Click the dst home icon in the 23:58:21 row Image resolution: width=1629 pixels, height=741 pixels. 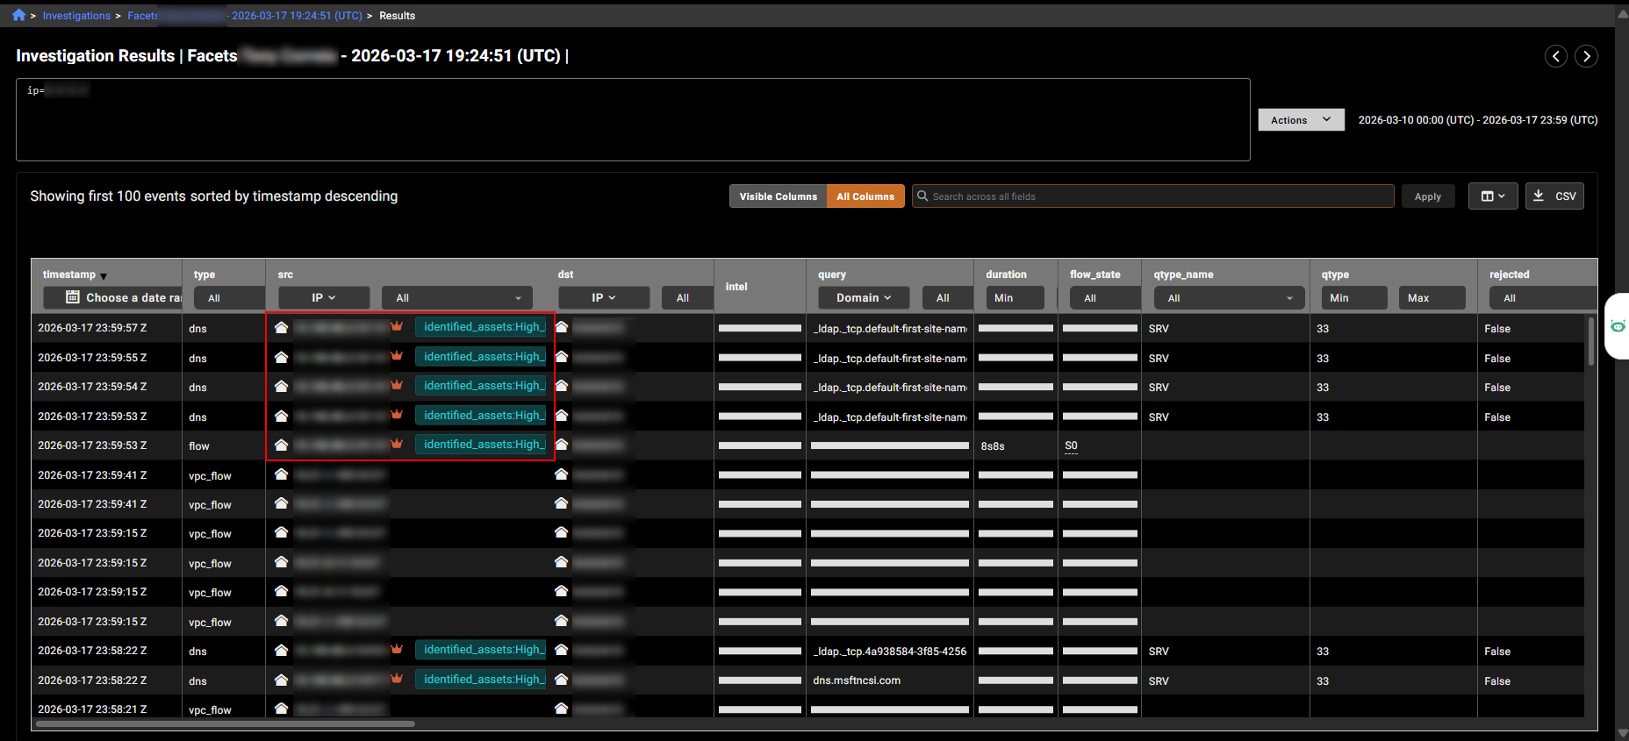click(x=562, y=709)
